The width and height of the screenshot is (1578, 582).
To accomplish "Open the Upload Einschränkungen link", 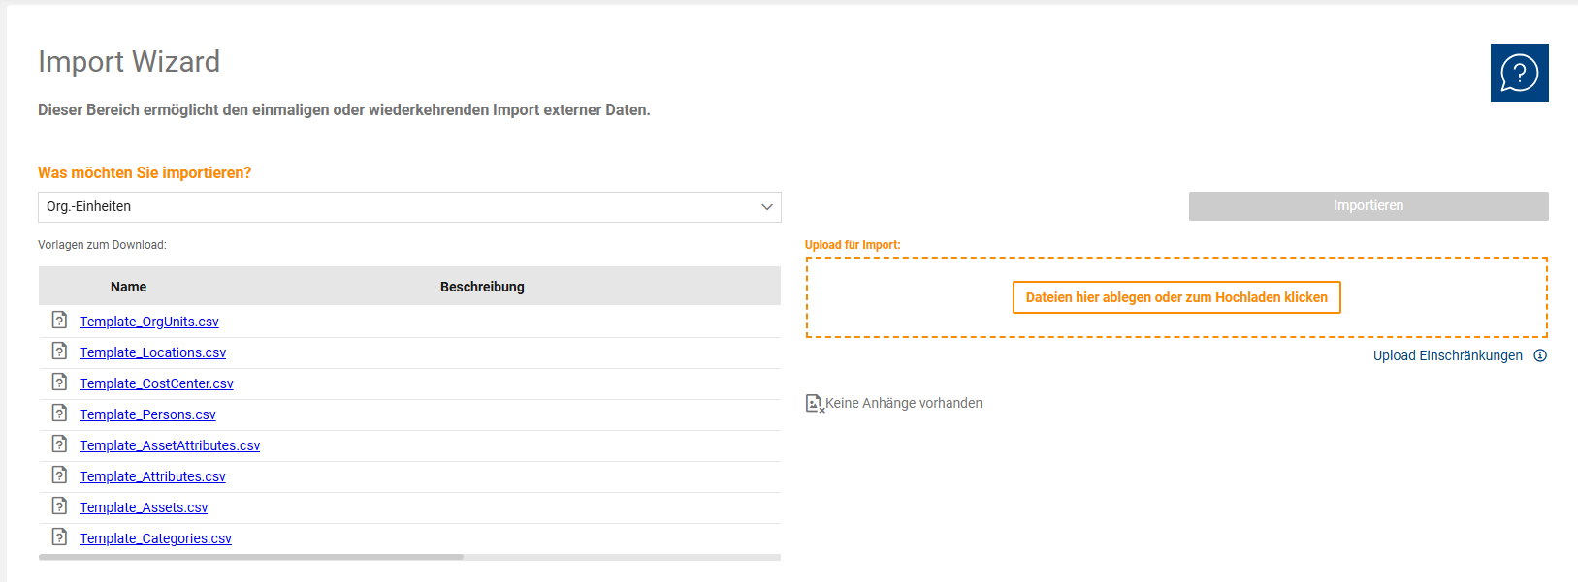I will click(x=1447, y=355).
